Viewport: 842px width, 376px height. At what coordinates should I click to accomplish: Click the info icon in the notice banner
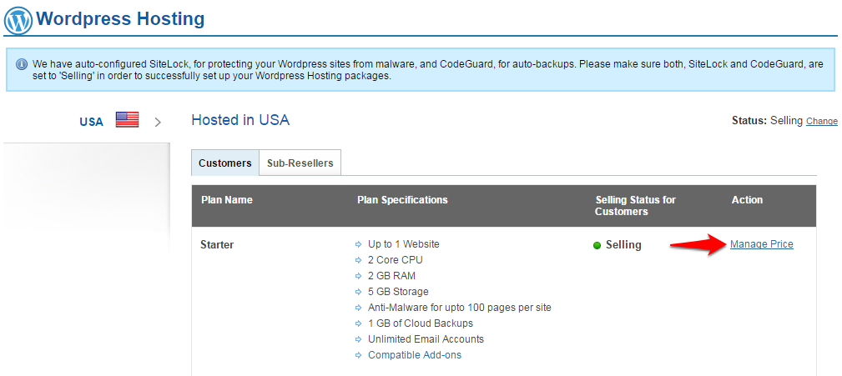pos(22,63)
